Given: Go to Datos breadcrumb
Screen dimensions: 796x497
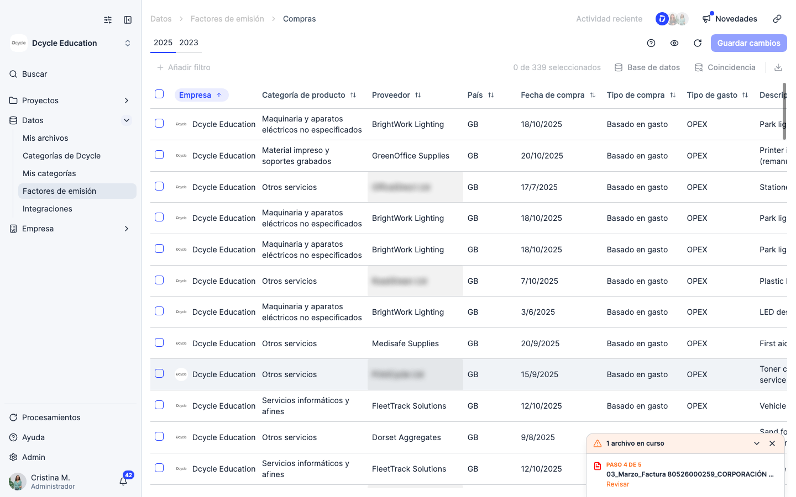Looking at the screenshot, I should point(161,19).
